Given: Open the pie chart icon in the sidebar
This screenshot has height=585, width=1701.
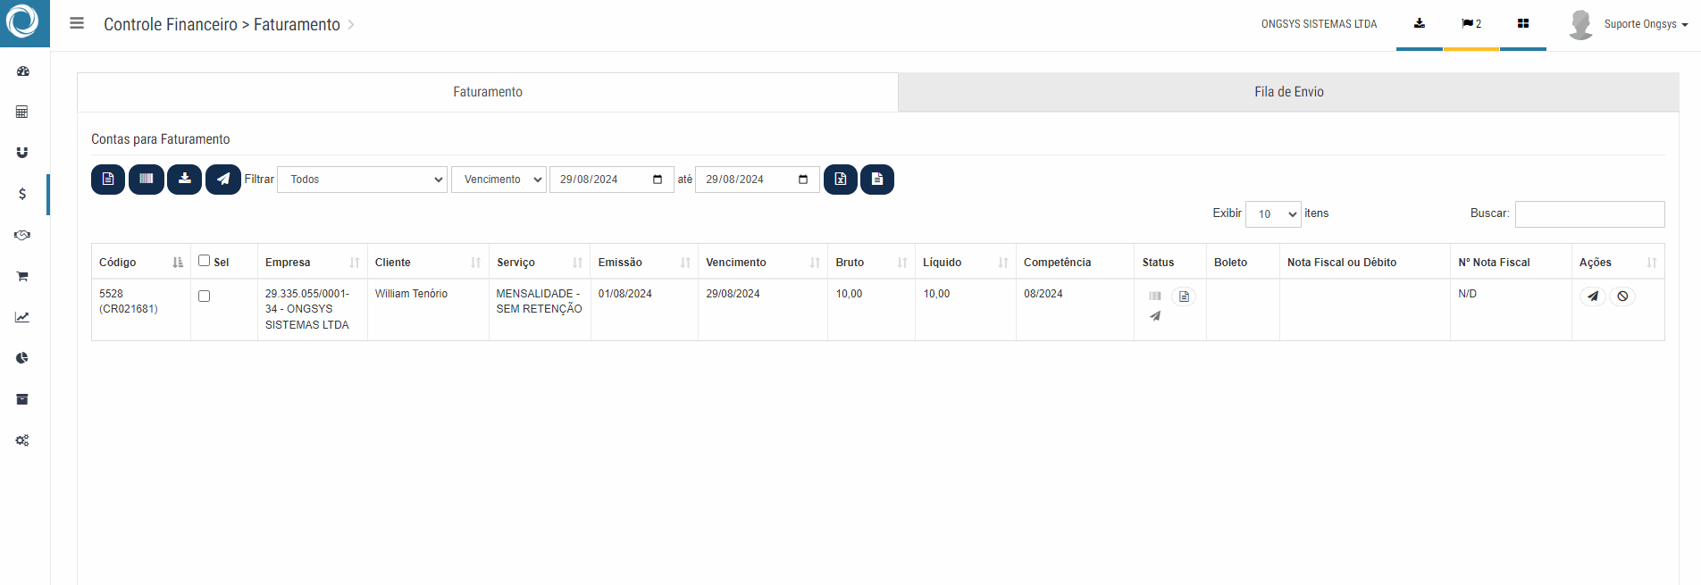Looking at the screenshot, I should (22, 358).
